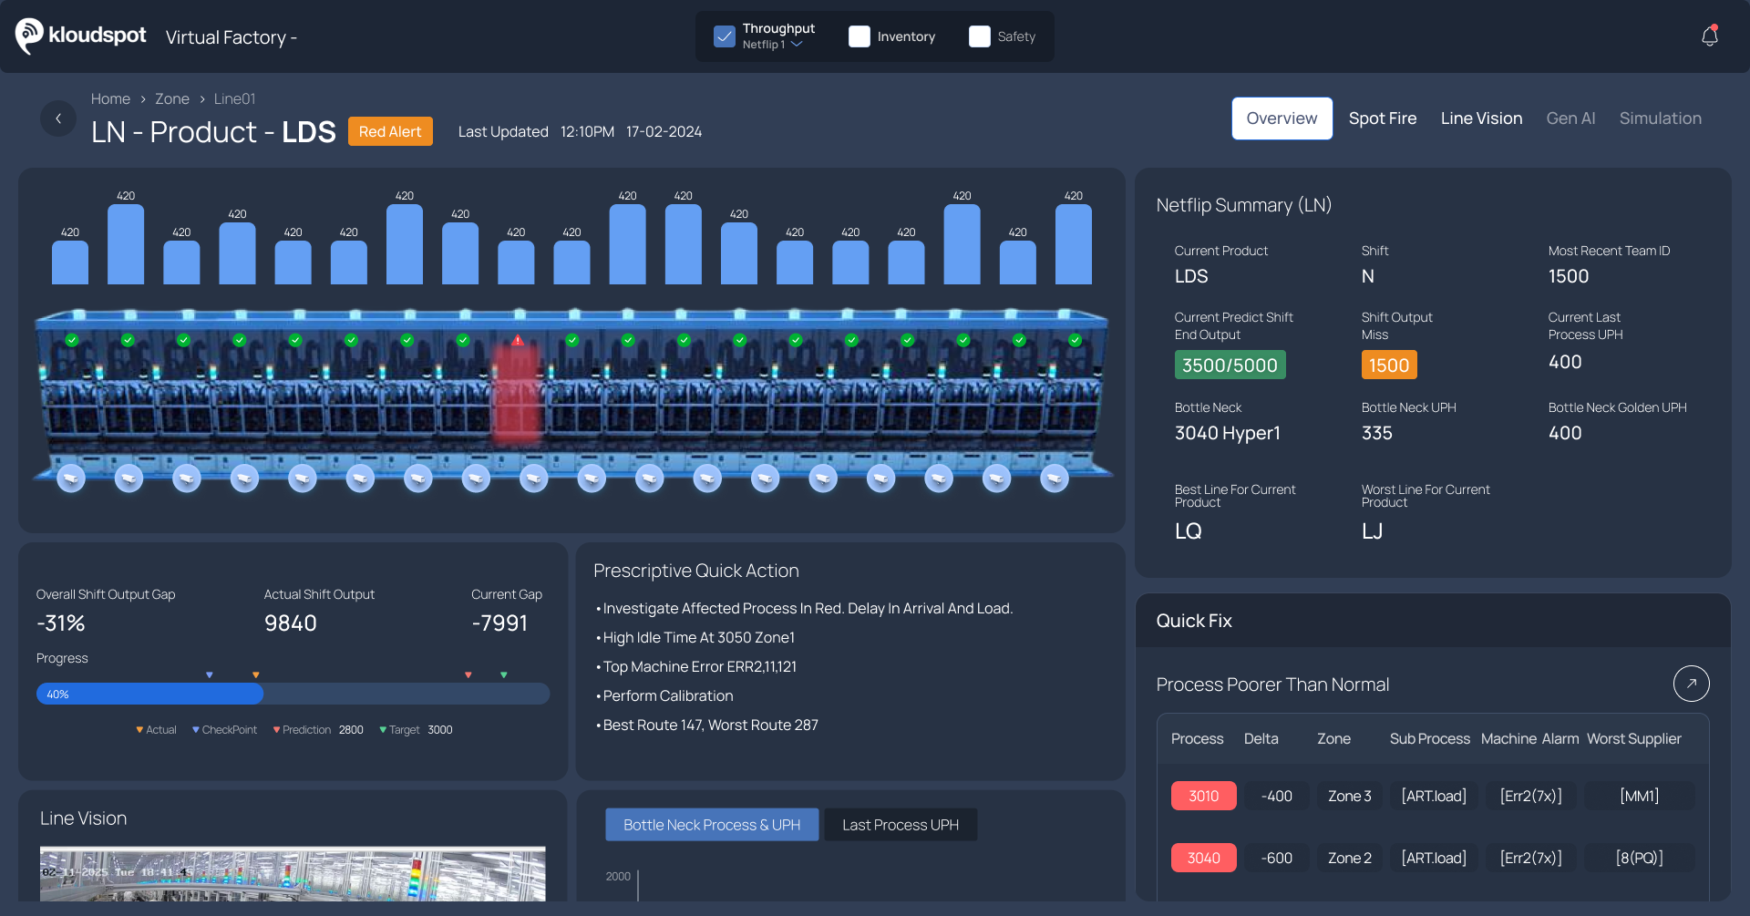The image size is (1750, 916).
Task: Select the Last Process UPH button
Action: tap(900, 825)
